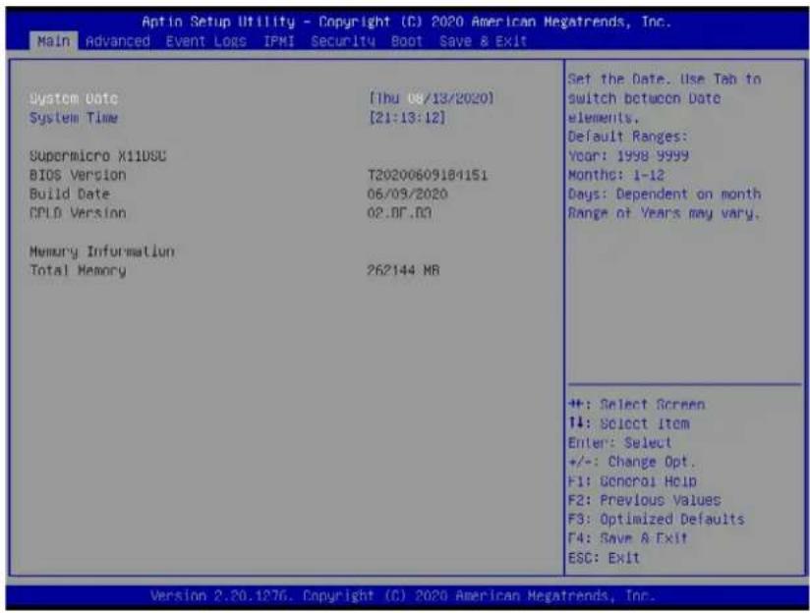Click the system time value 21:13:12
The height and width of the screenshot is (613, 810).
(407, 118)
